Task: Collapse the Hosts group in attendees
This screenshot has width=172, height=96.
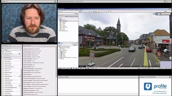Action: [x=2, y=50]
